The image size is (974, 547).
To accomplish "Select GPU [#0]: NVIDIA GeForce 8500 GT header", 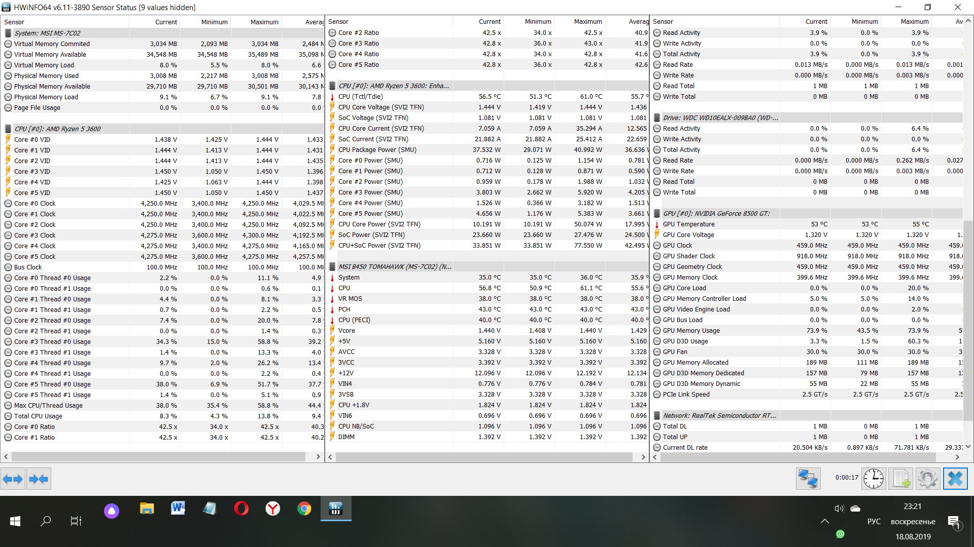I will point(716,213).
